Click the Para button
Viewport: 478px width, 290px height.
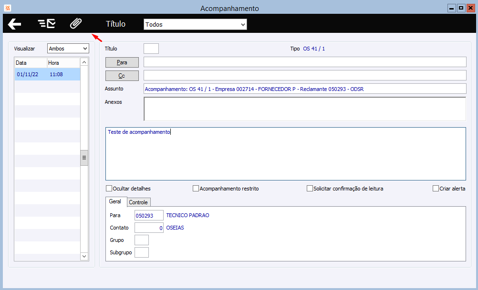click(122, 62)
